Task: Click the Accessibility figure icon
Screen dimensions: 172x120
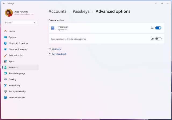Action: tap(5, 85)
